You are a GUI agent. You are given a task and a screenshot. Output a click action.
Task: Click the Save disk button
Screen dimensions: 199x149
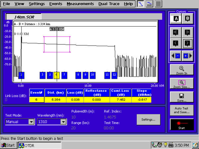(x=181, y=97)
